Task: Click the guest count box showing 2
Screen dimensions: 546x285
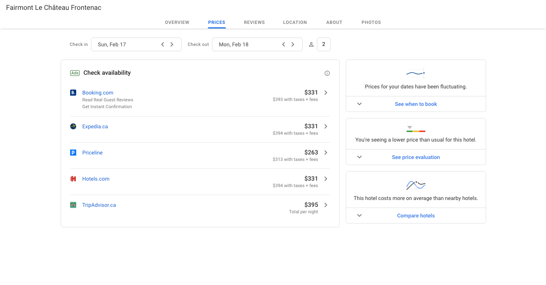Action: click(x=324, y=44)
